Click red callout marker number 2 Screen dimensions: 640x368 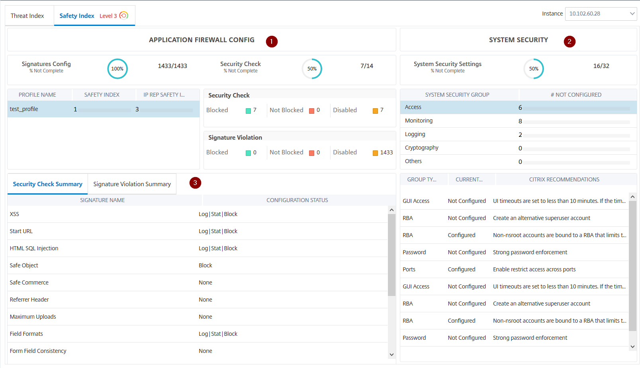click(x=570, y=41)
